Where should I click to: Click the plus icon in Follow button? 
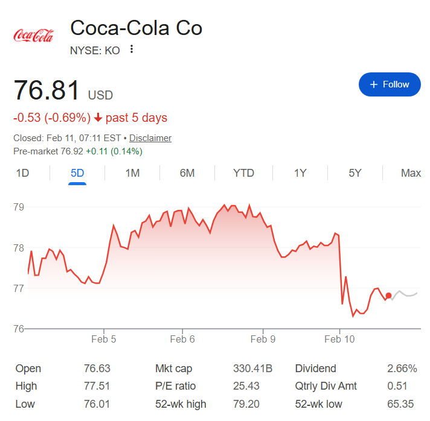tap(373, 84)
